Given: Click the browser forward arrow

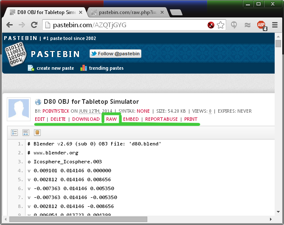Looking at the screenshot, I should coord(22,25).
